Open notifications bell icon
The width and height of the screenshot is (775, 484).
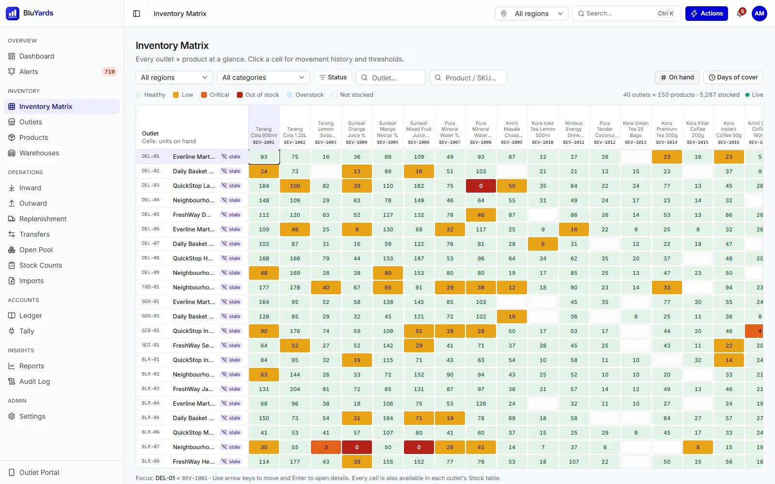740,14
